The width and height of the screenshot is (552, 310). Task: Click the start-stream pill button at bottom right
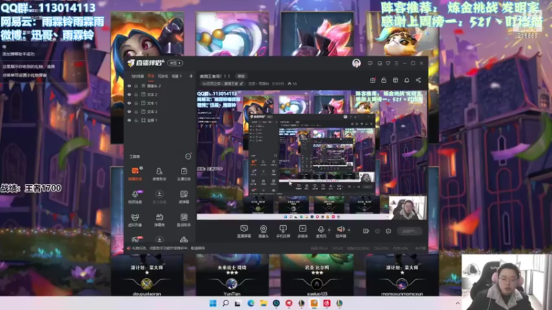[409, 231]
